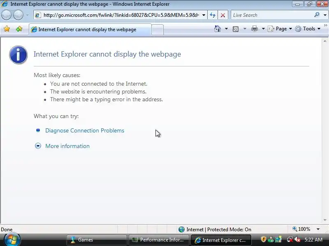This screenshot has width=329, height=246.
Task: Open the recent pages dropdown arrow
Action: (28, 15)
